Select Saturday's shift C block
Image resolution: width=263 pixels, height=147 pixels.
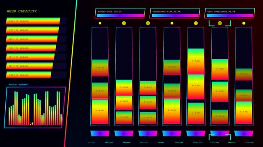pos(220,69)
